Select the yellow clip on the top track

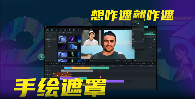81,68
